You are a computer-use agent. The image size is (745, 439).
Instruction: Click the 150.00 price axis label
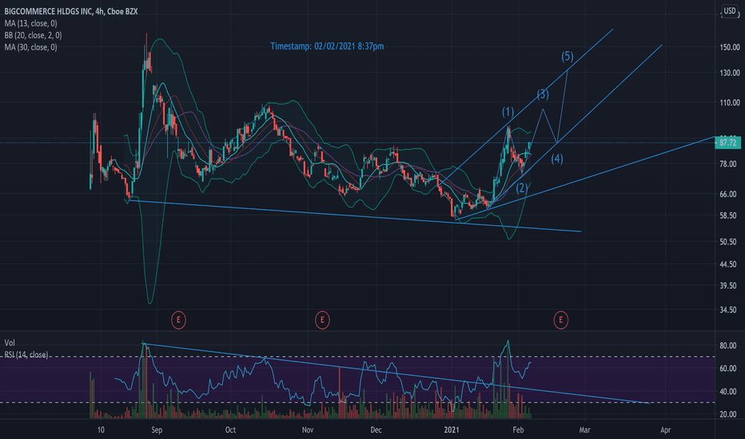point(730,47)
